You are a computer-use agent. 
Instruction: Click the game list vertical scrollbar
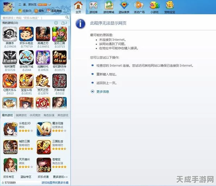[x=69, y=43]
